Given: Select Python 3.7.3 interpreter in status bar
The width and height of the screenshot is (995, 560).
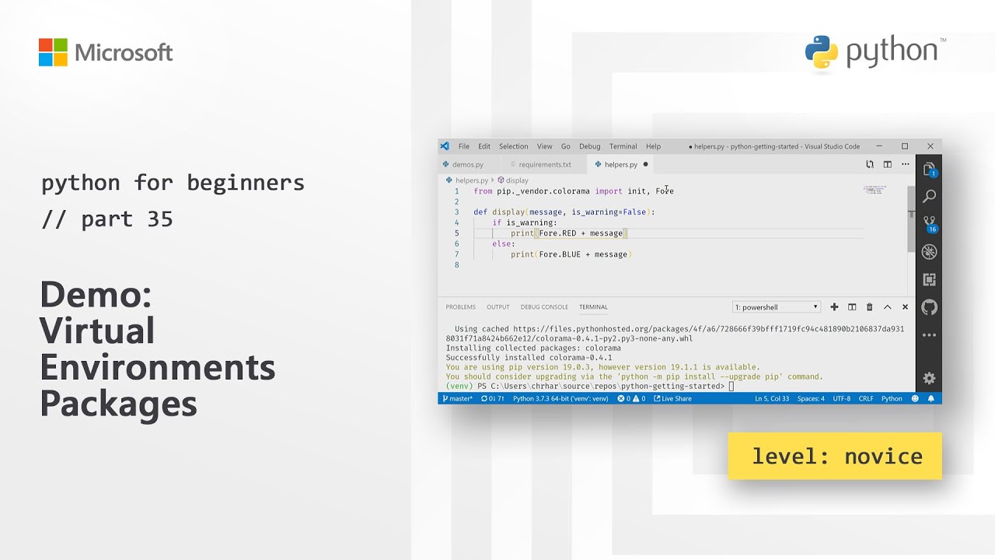Looking at the screenshot, I should pos(560,398).
